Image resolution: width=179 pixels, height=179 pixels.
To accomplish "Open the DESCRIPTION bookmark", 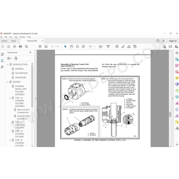I will (x=21, y=73).
